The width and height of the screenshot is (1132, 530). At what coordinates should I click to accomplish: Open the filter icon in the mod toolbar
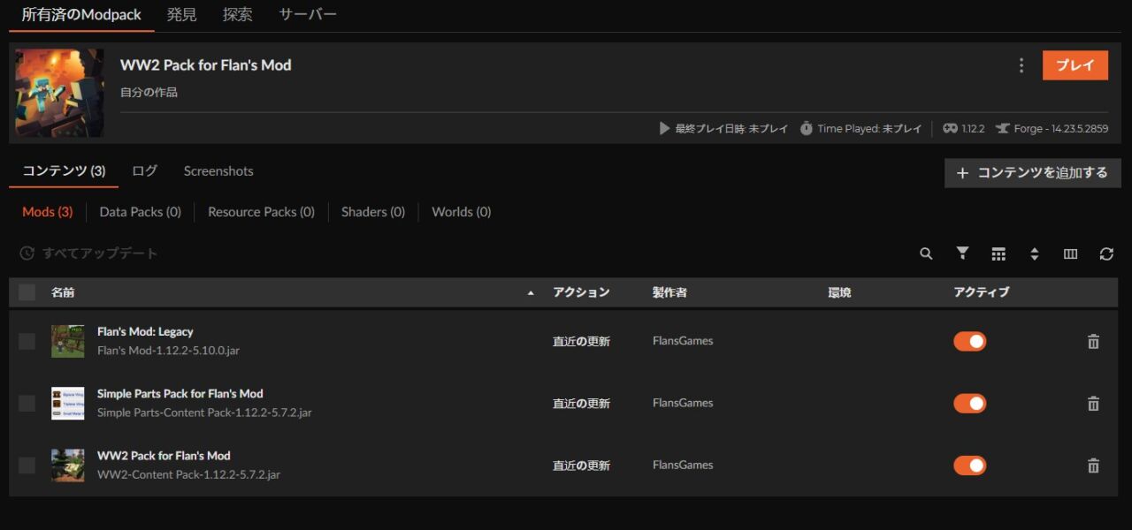coord(962,254)
